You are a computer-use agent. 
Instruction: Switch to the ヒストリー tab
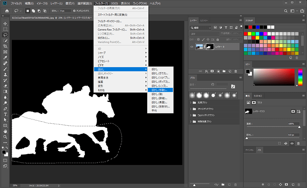[x=204, y=20]
